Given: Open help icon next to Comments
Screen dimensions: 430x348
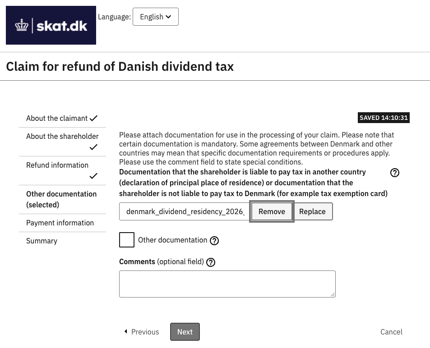Looking at the screenshot, I should coord(211,262).
